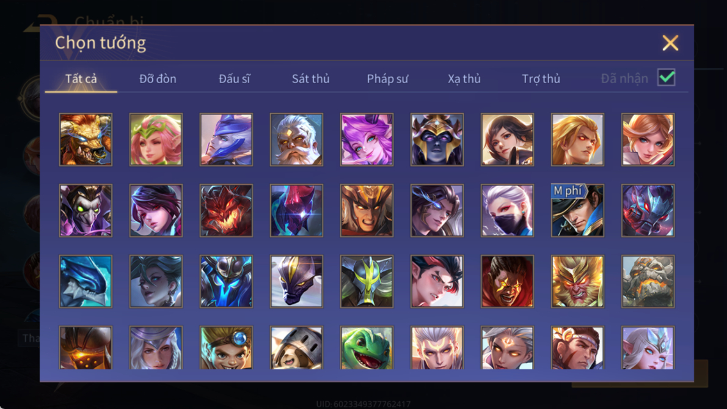Viewport: 727px width, 409px height.
Task: Toggle the Đã nhận checkbox
Action: (x=667, y=78)
